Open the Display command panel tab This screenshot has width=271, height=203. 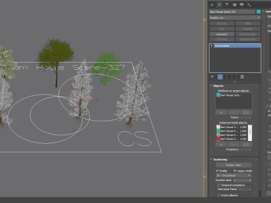click(242, 5)
